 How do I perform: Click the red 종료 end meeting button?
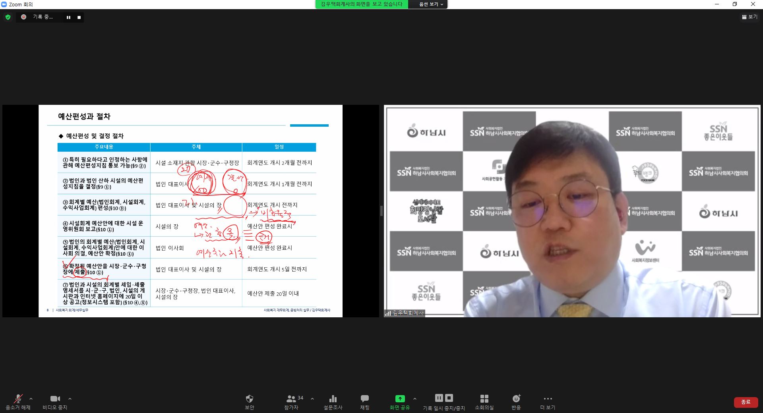pos(746,402)
